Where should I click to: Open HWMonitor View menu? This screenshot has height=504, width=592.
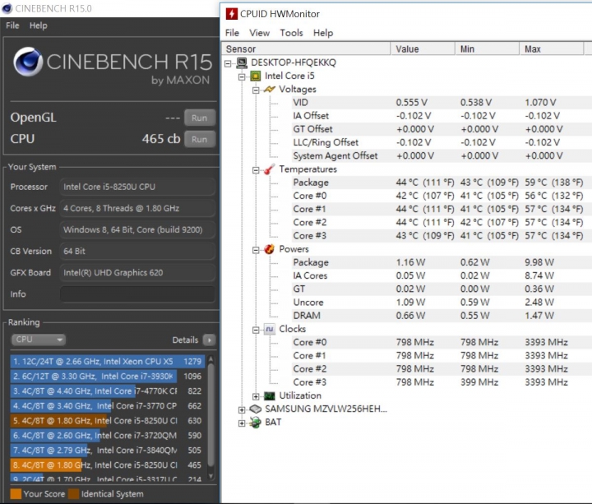coord(259,33)
